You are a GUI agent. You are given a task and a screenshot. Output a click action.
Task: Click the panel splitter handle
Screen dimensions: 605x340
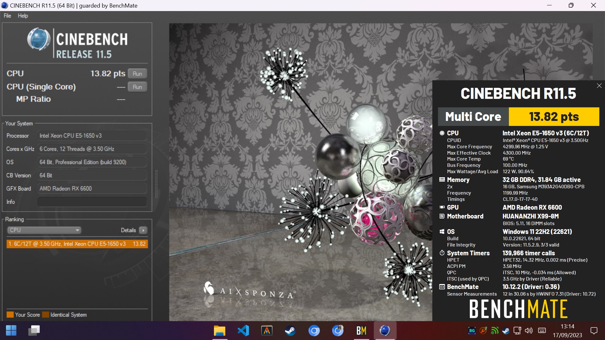pos(156,184)
